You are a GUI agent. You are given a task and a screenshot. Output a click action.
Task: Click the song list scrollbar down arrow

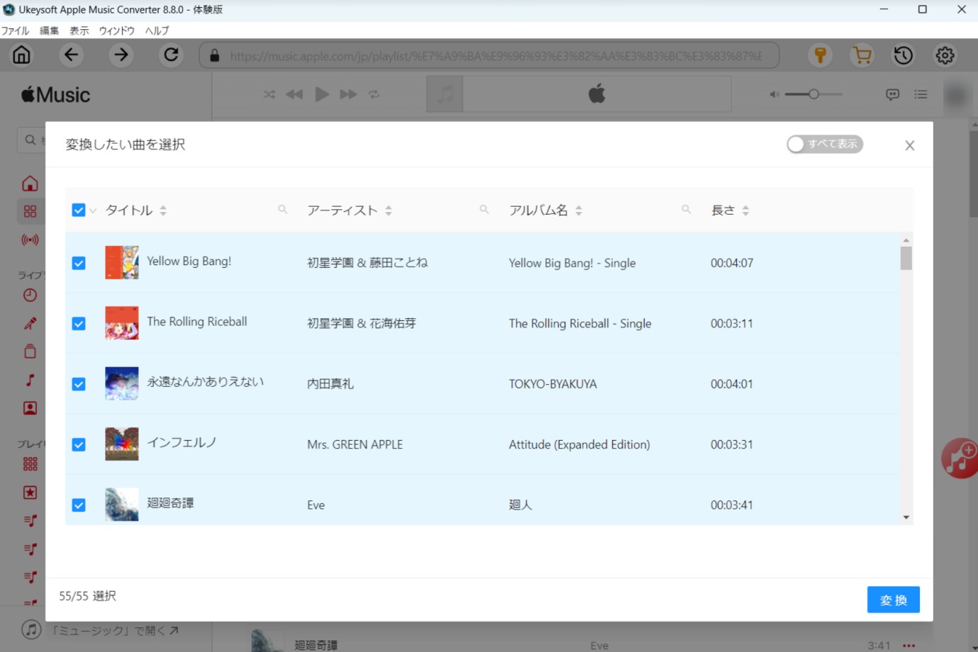tap(906, 517)
